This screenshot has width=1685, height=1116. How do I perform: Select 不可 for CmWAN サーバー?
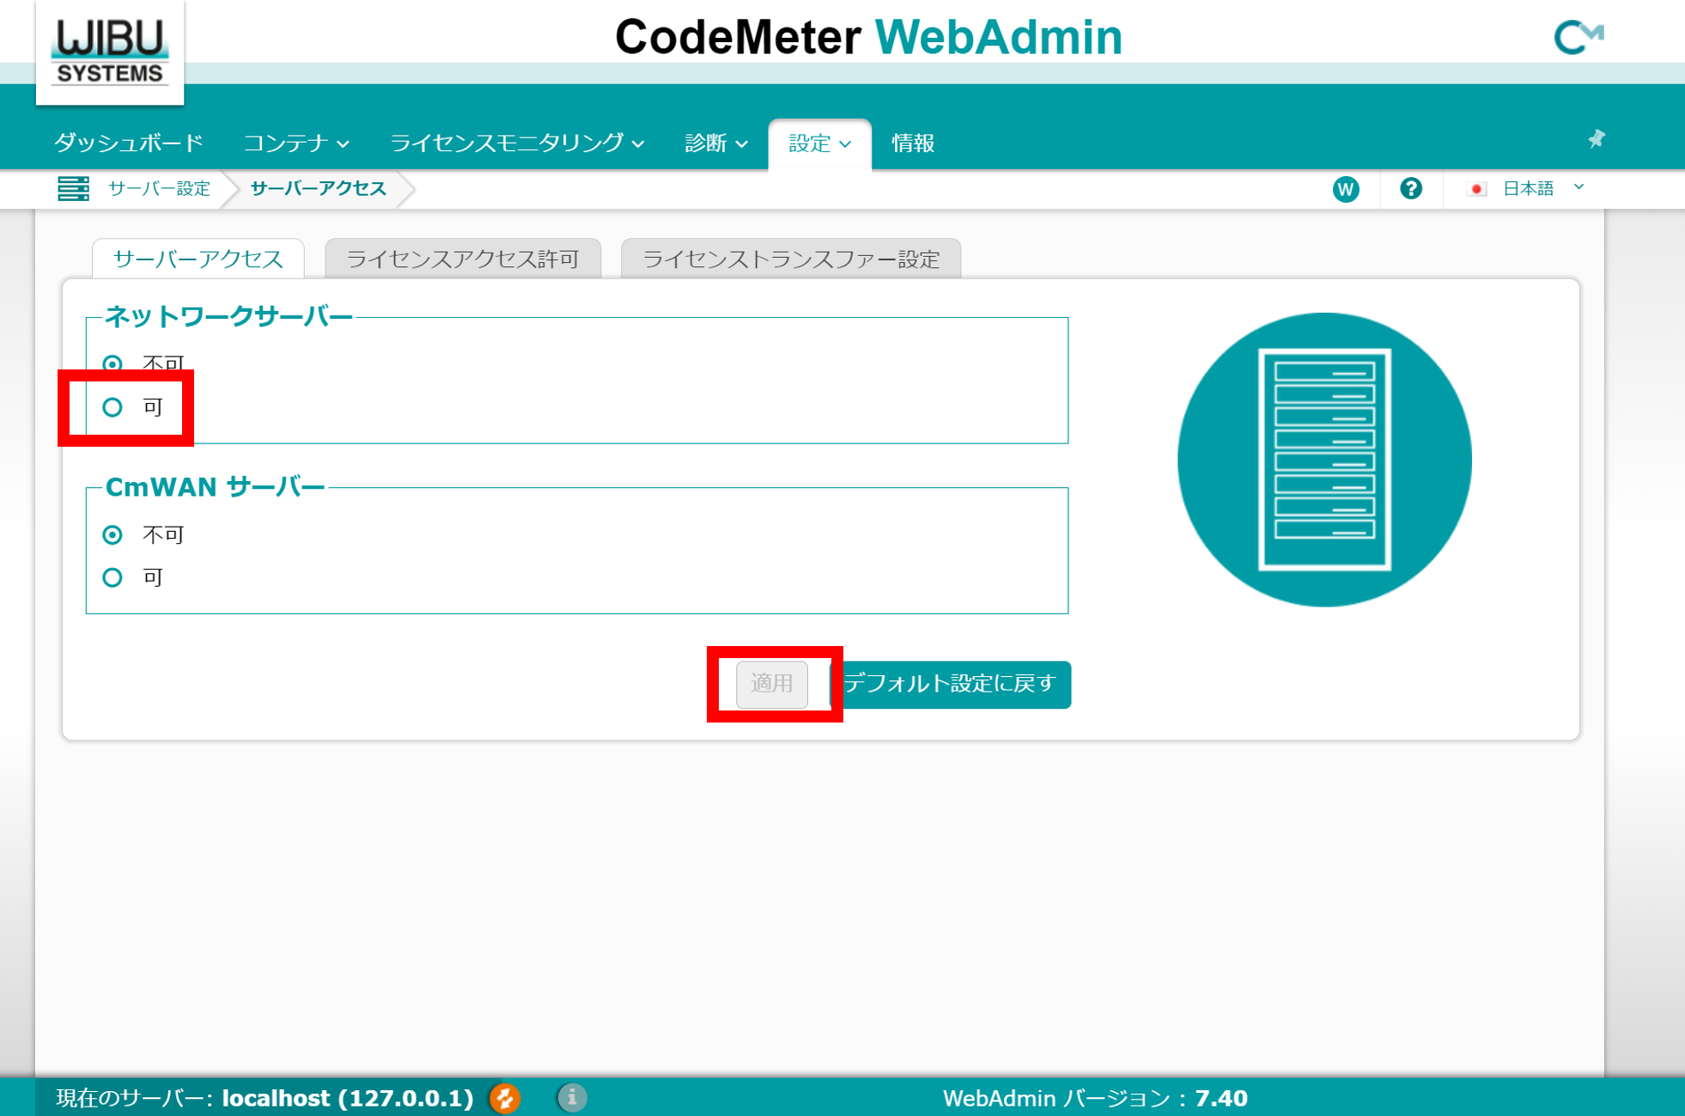click(113, 534)
